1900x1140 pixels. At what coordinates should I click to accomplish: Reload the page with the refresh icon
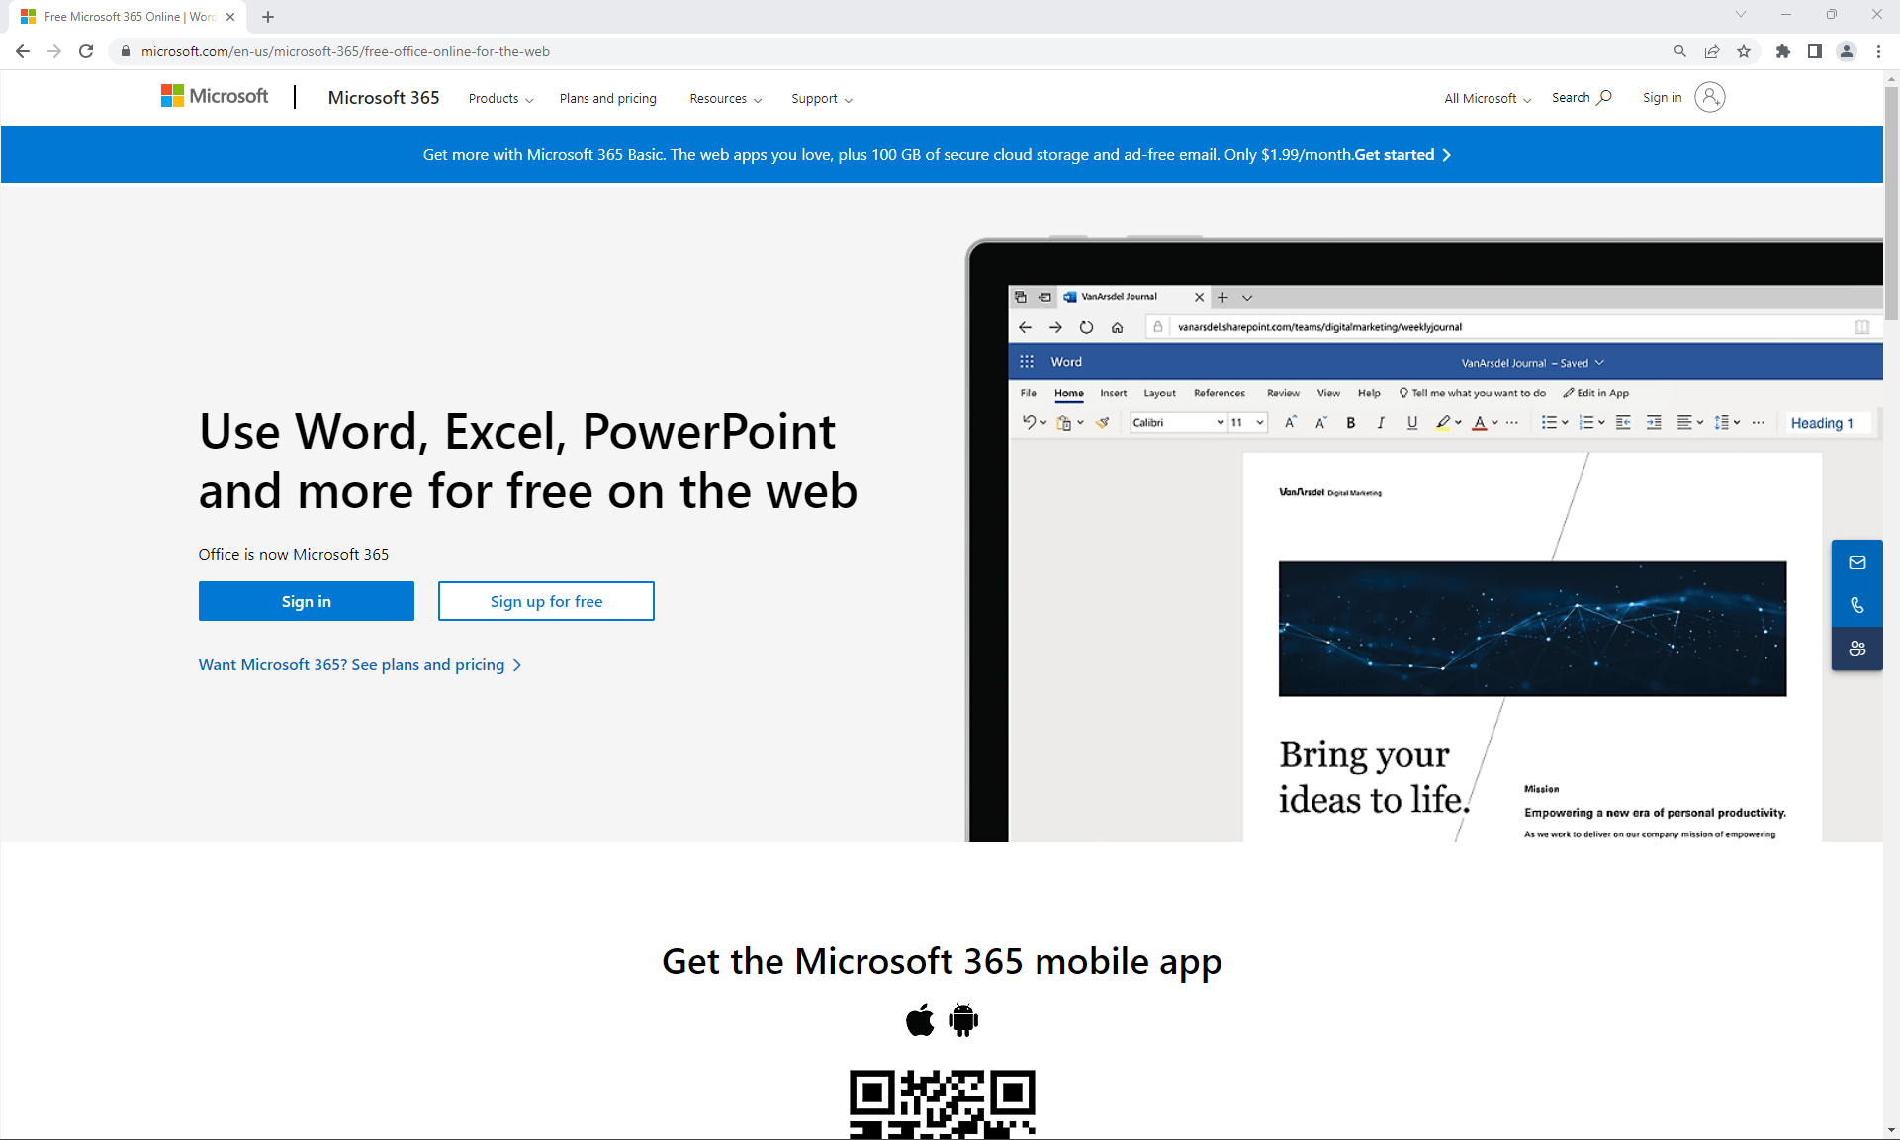pos(86,51)
